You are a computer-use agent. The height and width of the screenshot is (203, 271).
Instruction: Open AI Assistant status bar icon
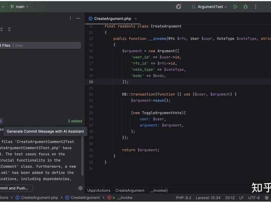(x=267, y=198)
